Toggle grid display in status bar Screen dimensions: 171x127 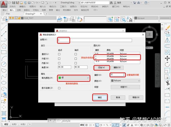pyautogui.click(x=86, y=125)
